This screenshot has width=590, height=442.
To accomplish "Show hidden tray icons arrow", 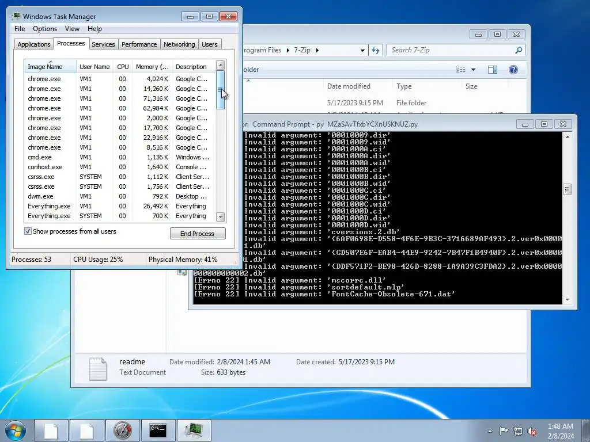I will pyautogui.click(x=490, y=431).
